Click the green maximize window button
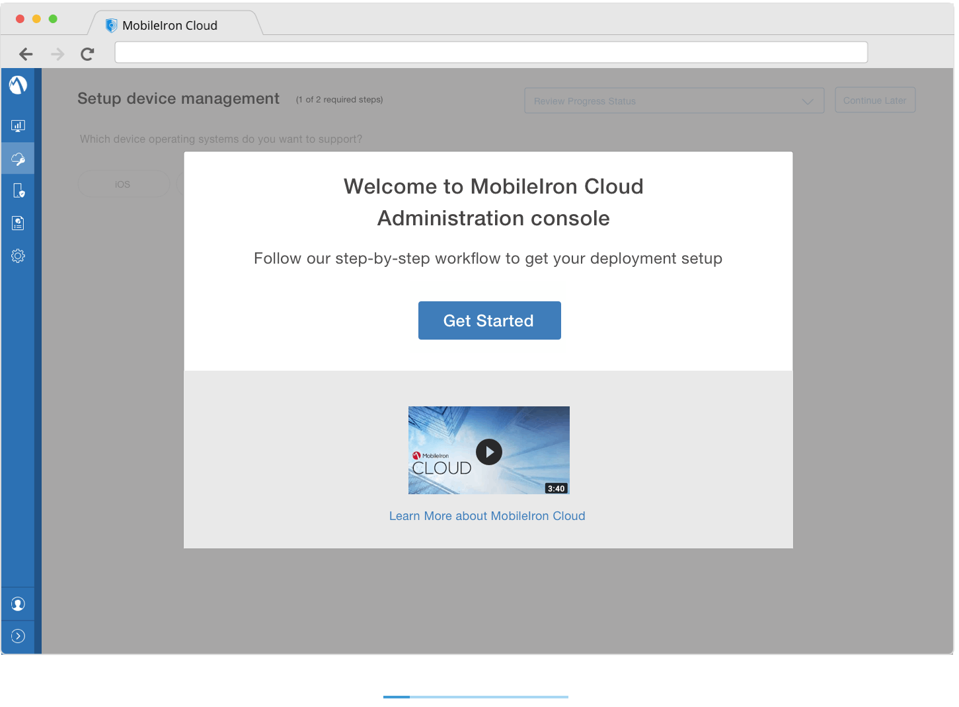 point(53,19)
